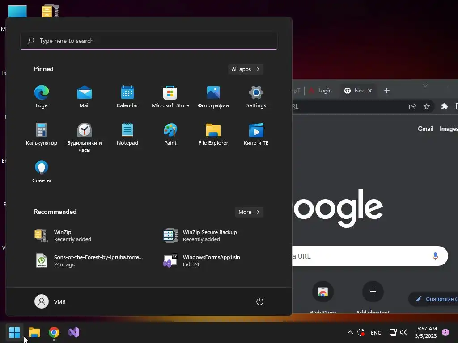Open the clock and date flyout
This screenshot has width=458, height=343.
(426, 332)
